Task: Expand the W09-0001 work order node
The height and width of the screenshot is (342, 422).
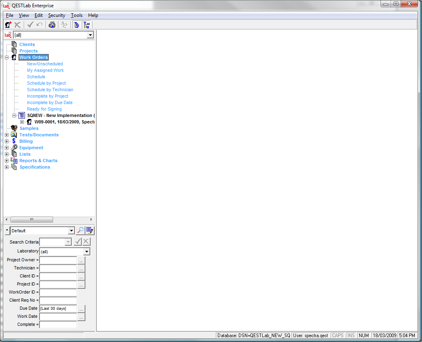Action: [x=22, y=122]
